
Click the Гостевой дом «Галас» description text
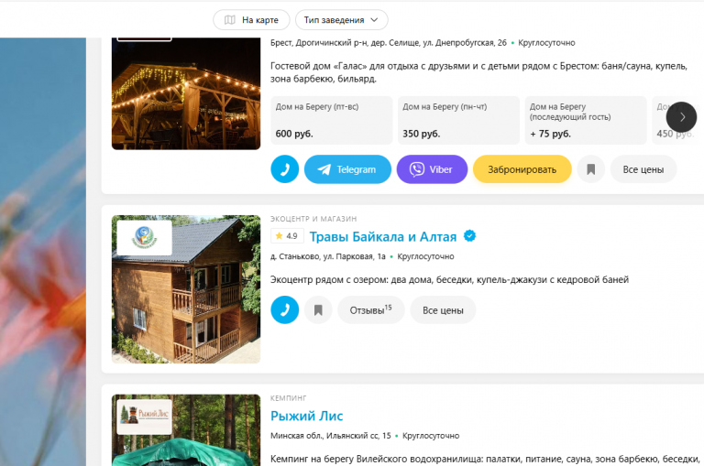(x=478, y=72)
